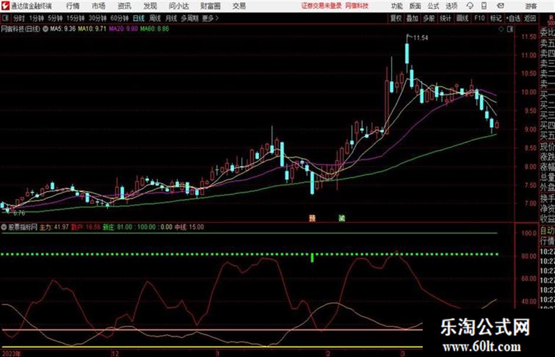555x357 pixels.
Task: Open the 财富圈 menu
Action: pyautogui.click(x=210, y=6)
